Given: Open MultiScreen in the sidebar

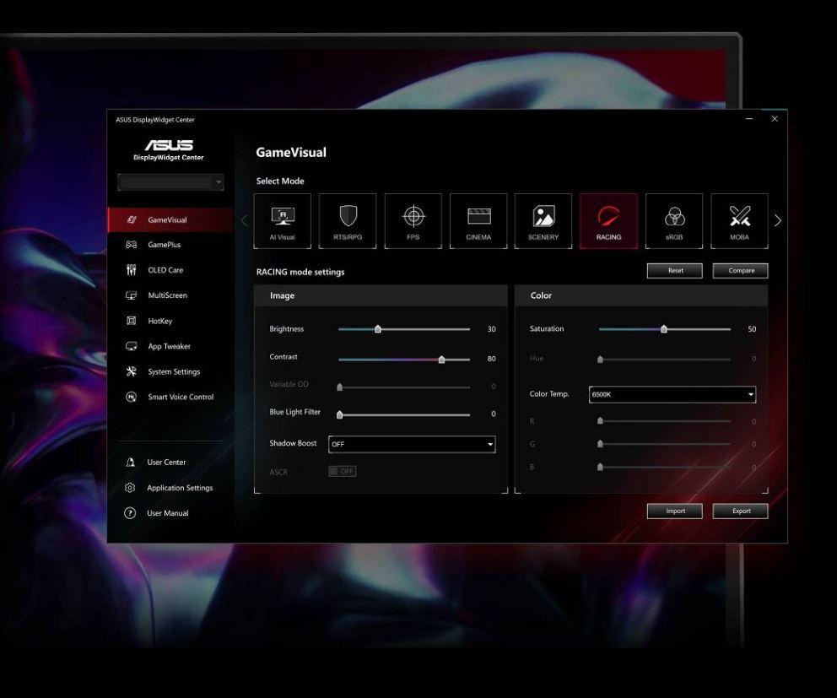Looking at the screenshot, I should [x=170, y=295].
